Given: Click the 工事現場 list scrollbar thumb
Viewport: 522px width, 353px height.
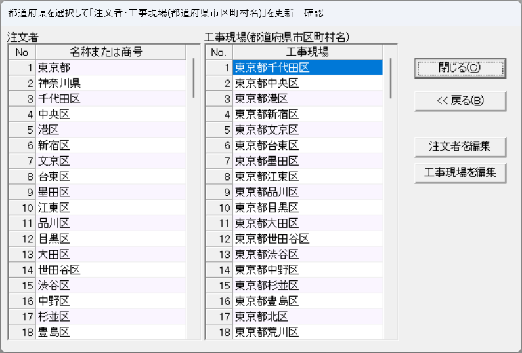Looking at the screenshot, I should pyautogui.click(x=391, y=78).
